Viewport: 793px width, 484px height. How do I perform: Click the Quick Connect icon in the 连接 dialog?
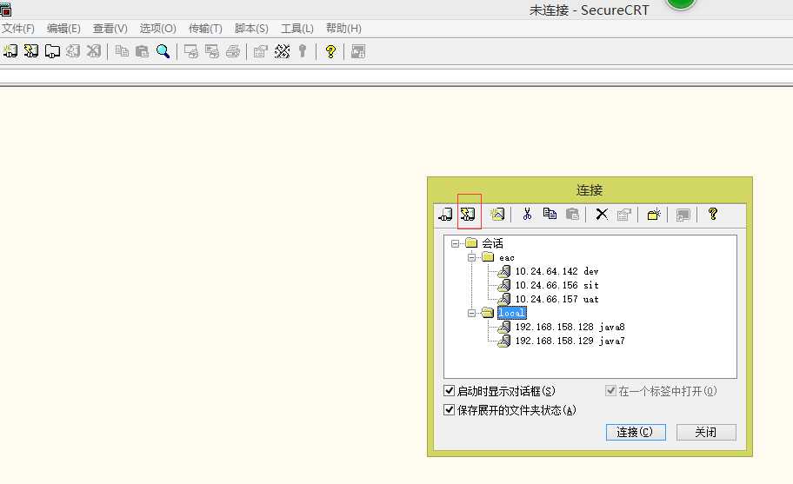(x=469, y=215)
